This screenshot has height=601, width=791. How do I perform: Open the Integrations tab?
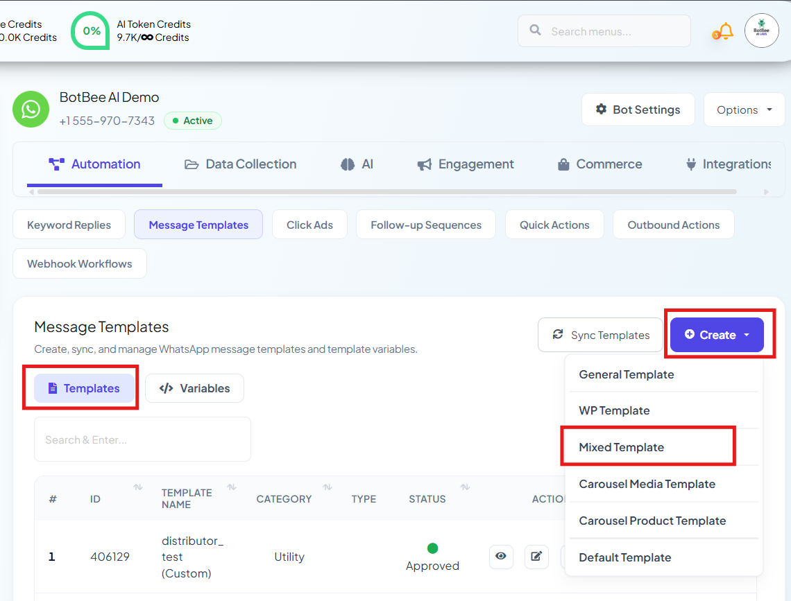tap(728, 164)
